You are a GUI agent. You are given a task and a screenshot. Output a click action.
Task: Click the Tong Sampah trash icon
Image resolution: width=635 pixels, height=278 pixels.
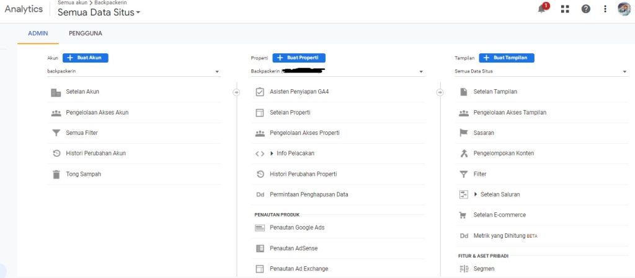(x=56, y=174)
